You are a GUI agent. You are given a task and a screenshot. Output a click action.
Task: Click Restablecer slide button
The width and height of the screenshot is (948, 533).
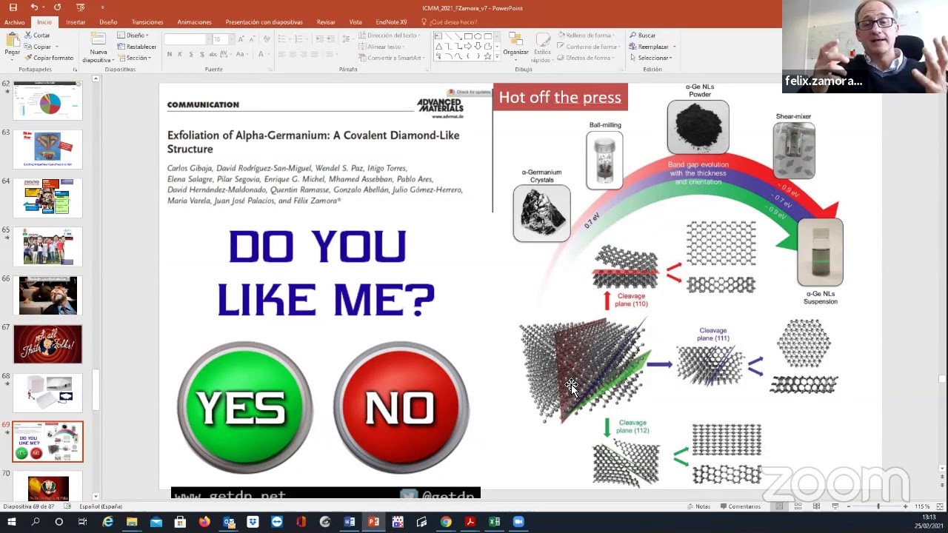(x=136, y=47)
